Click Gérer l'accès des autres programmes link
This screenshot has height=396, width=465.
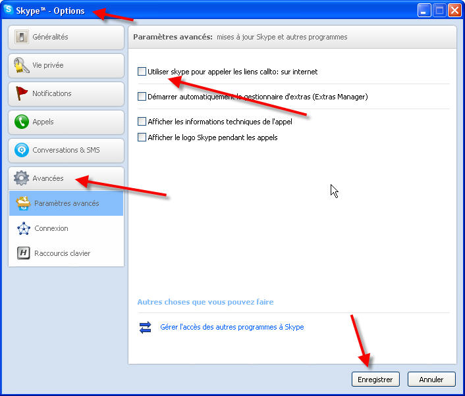pyautogui.click(x=232, y=327)
